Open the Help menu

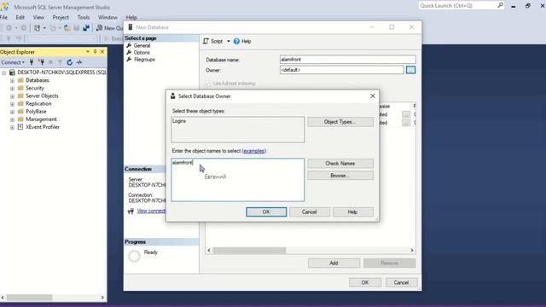[131, 17]
